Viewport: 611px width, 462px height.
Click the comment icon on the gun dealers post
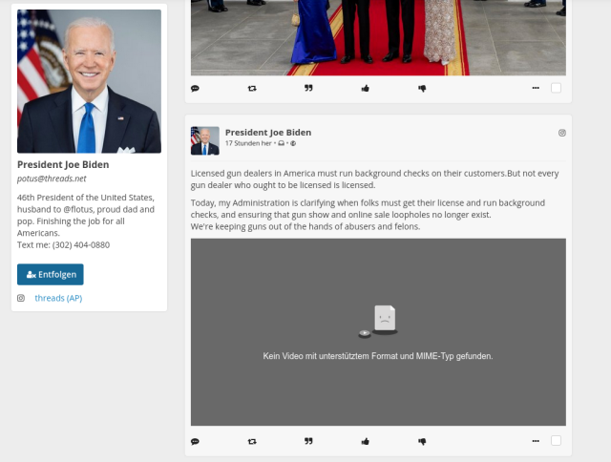click(195, 441)
